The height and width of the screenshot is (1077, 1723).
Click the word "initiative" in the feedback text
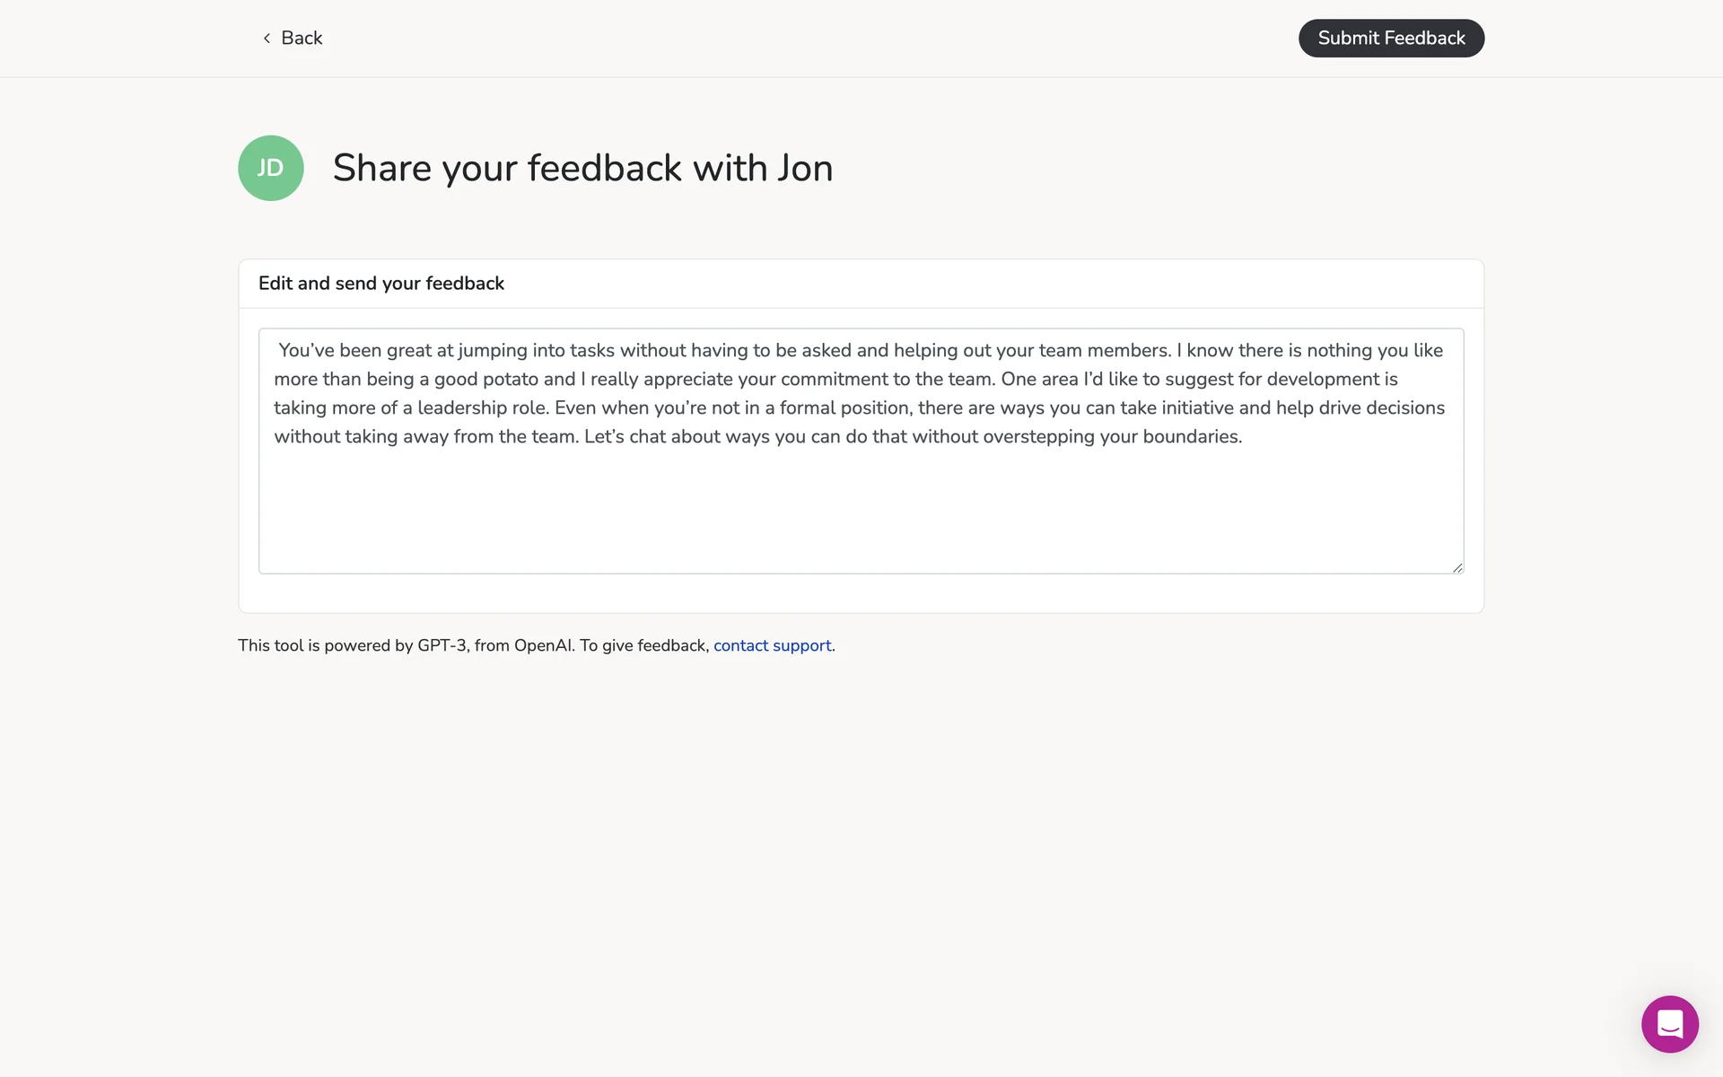coord(1197,407)
